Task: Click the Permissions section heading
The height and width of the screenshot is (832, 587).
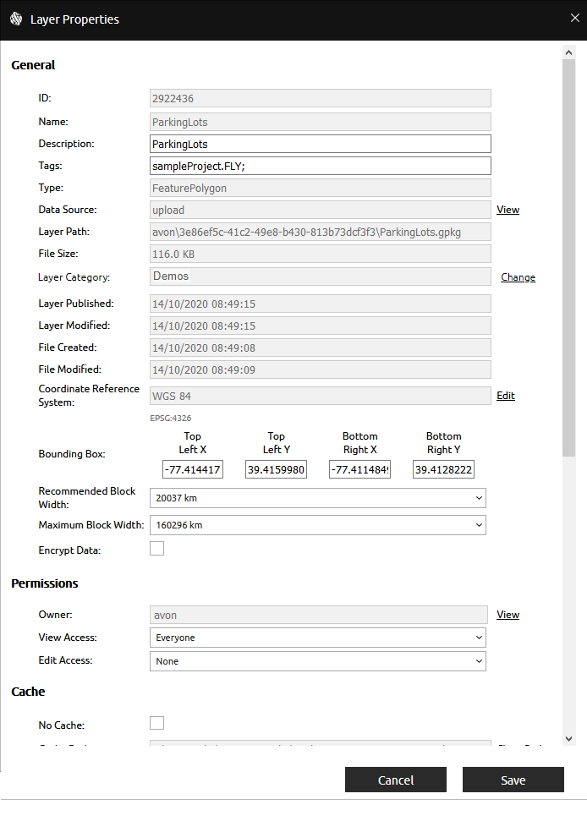Action: (45, 583)
